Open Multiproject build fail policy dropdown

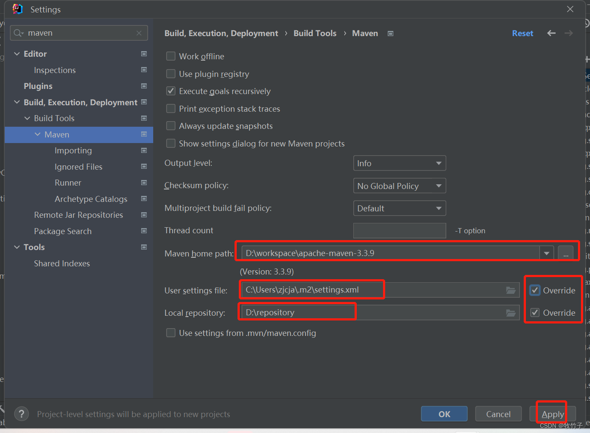click(x=399, y=208)
